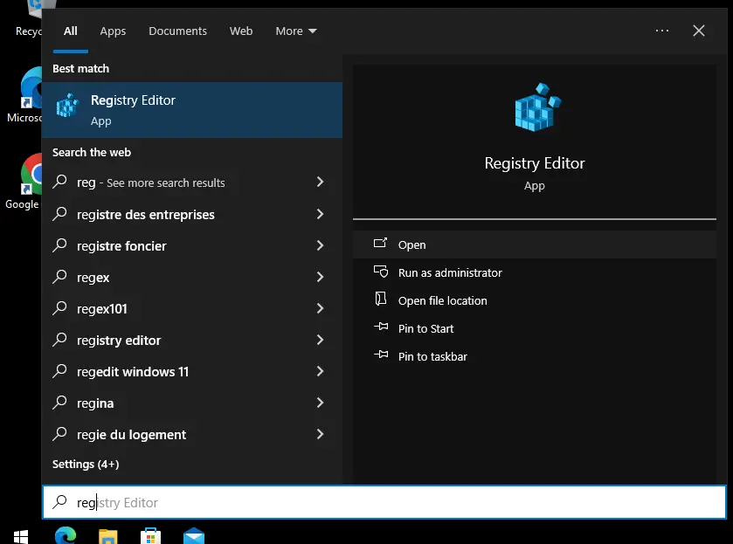Expand chevron for 'regex' suggestion
733x544 pixels.
coord(321,277)
